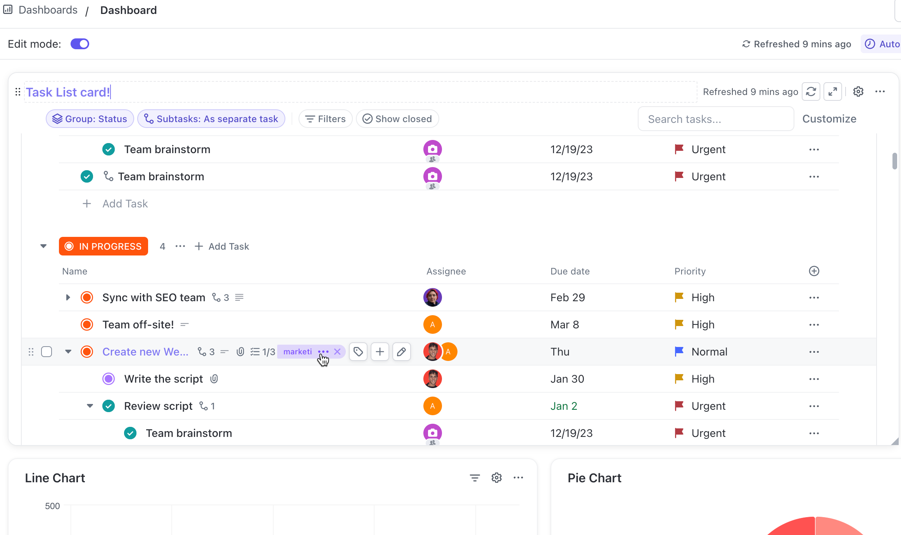Expand Task List card to fullscreen
901x535 pixels.
[x=832, y=92]
